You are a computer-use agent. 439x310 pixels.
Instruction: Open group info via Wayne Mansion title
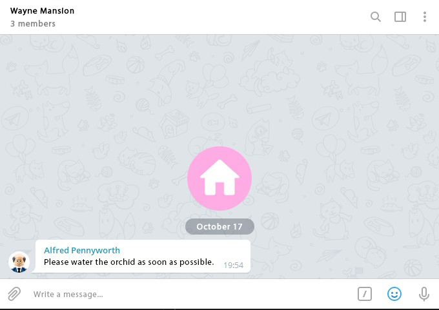pyautogui.click(x=42, y=10)
